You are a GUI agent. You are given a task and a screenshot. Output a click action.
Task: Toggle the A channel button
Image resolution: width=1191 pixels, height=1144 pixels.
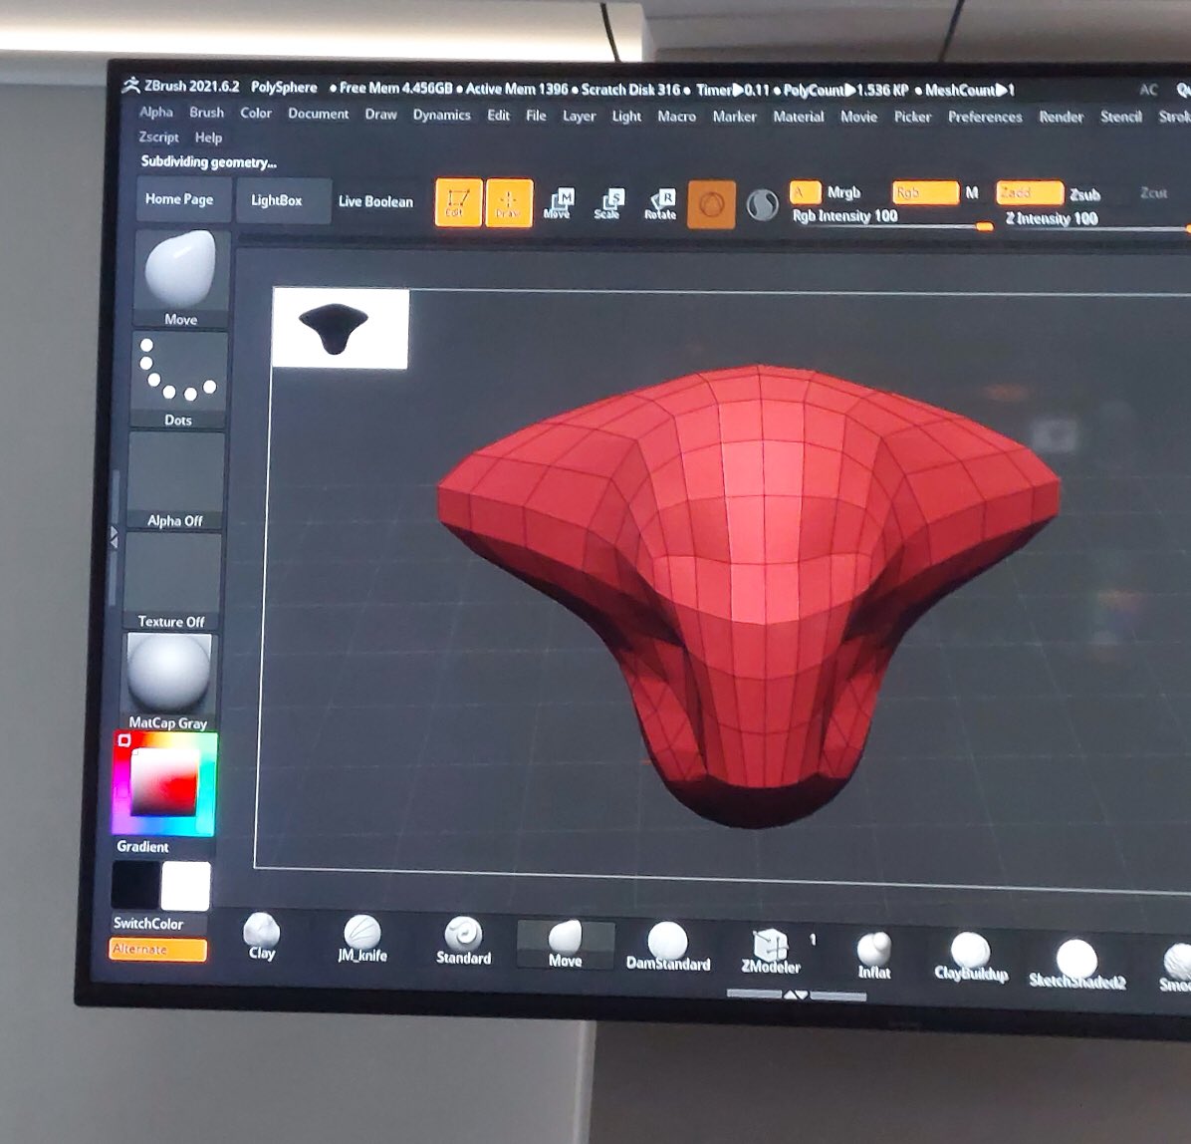coord(805,192)
